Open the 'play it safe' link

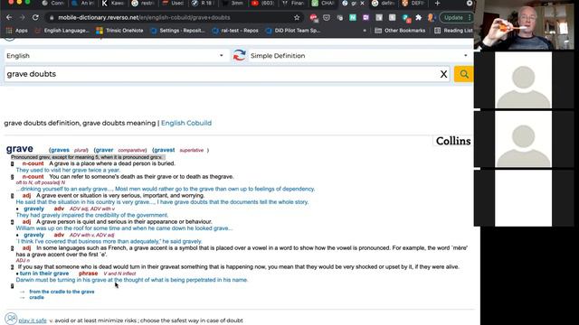pos(33,320)
